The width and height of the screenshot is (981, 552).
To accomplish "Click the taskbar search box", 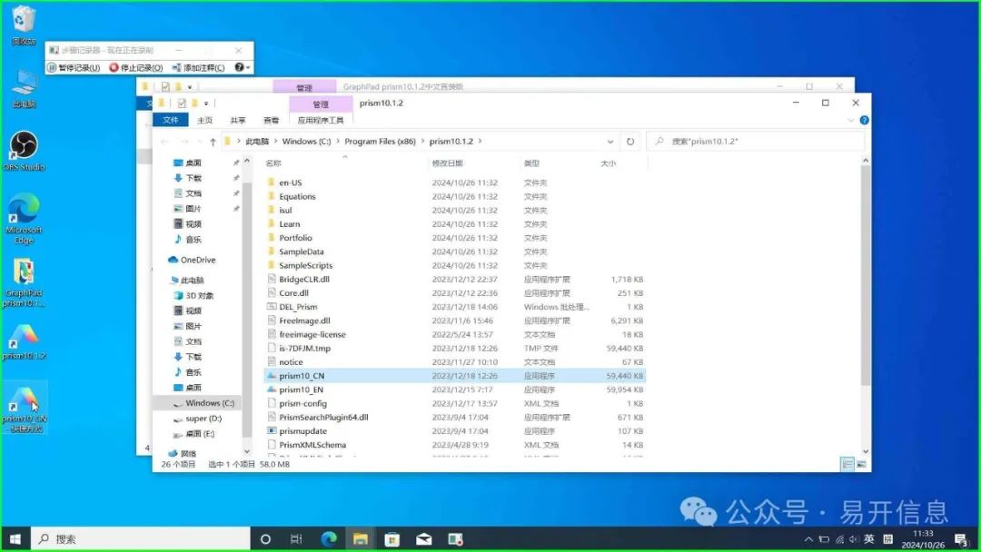I will (x=141, y=539).
